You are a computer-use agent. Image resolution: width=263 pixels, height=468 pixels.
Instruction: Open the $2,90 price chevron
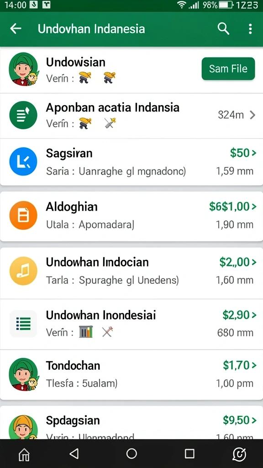pyautogui.click(x=254, y=315)
